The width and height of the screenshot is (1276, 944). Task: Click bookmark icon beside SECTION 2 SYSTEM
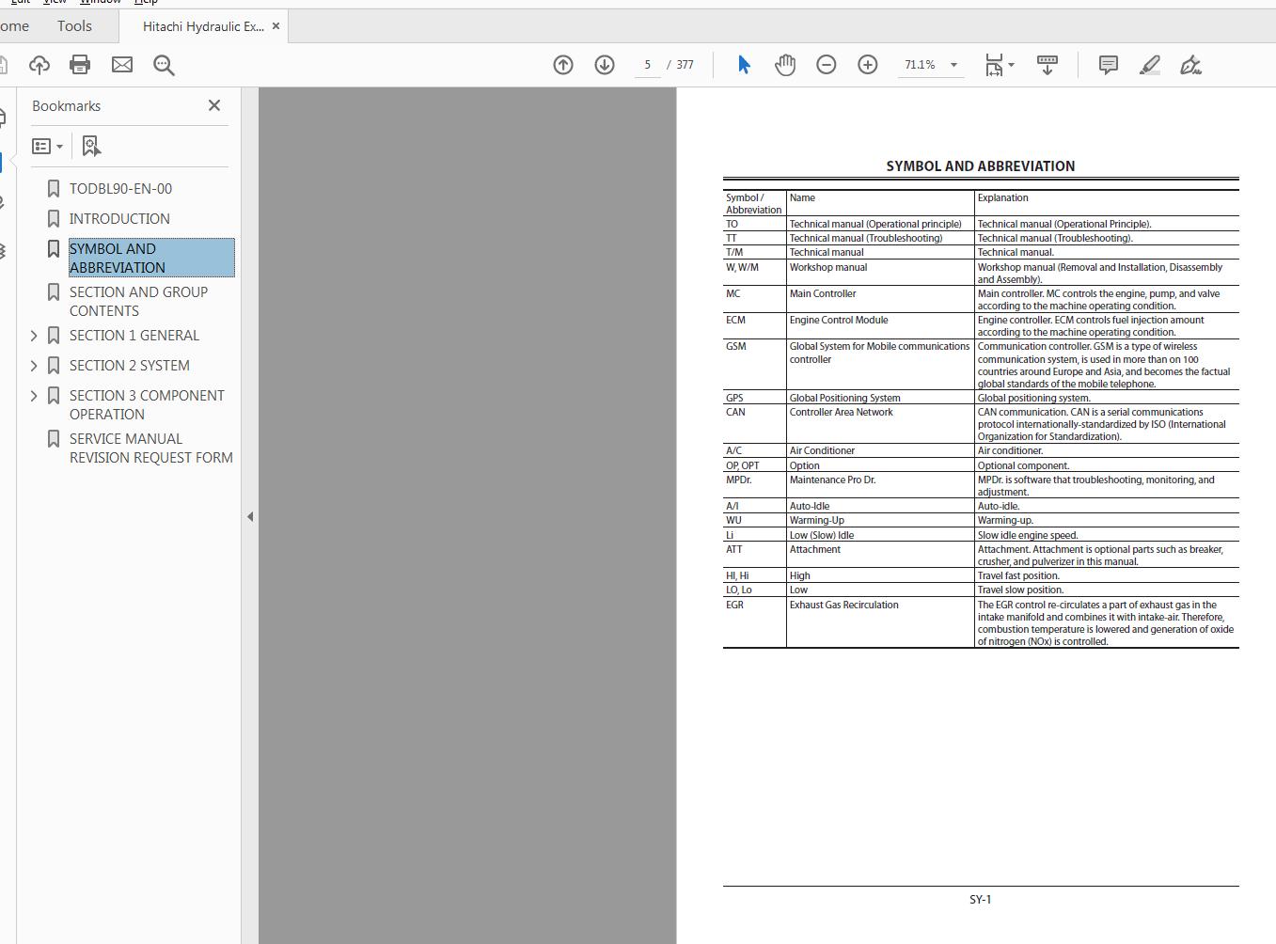click(x=54, y=366)
